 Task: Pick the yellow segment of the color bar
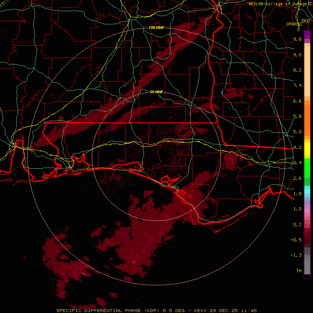pyautogui.click(x=307, y=149)
